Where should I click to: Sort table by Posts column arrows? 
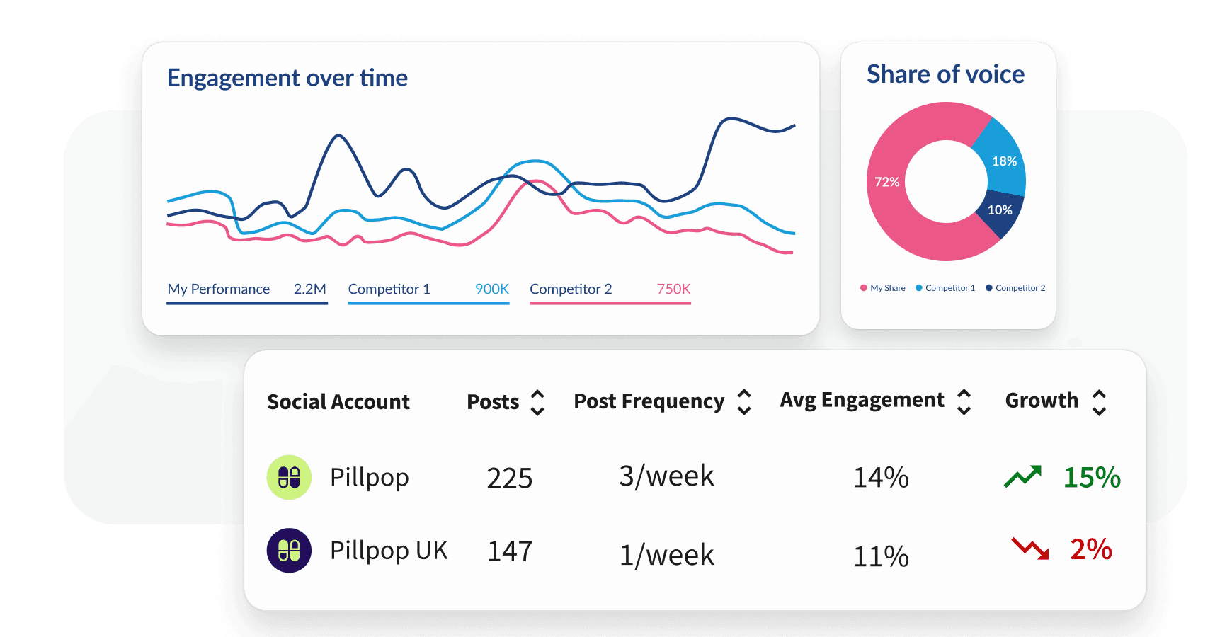coord(537,402)
